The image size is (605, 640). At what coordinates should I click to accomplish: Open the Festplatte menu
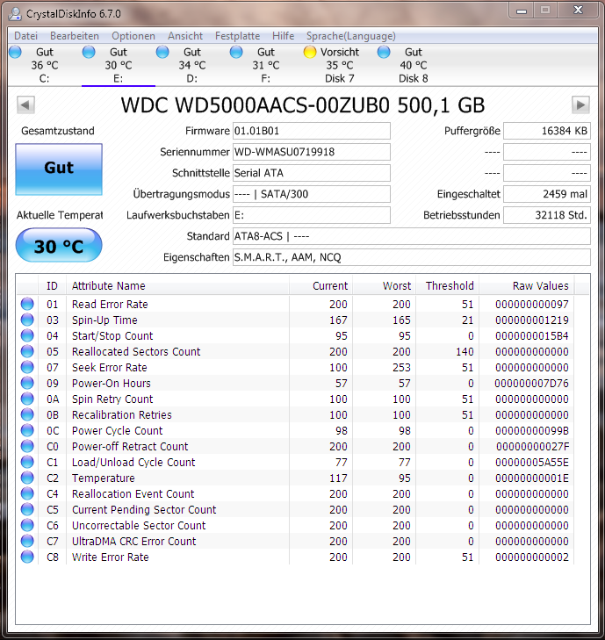tap(237, 36)
